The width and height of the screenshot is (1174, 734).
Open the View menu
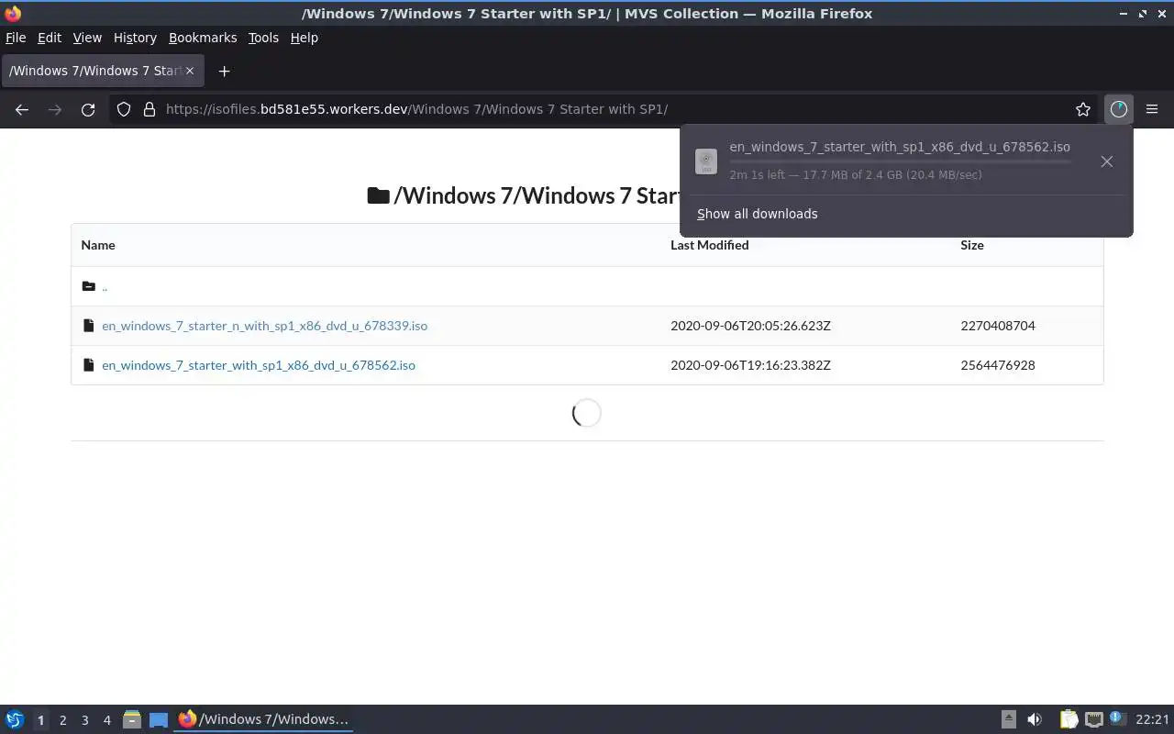click(87, 38)
